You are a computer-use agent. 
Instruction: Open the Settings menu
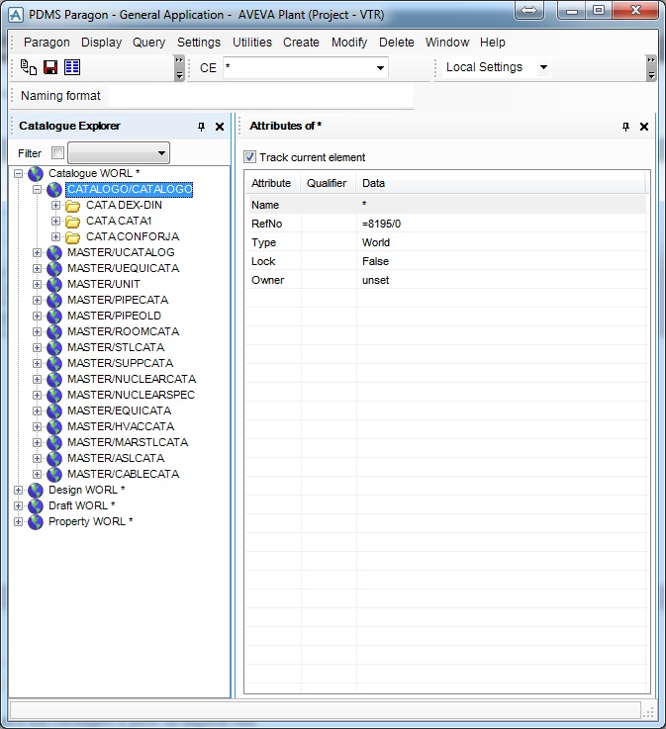click(x=199, y=43)
